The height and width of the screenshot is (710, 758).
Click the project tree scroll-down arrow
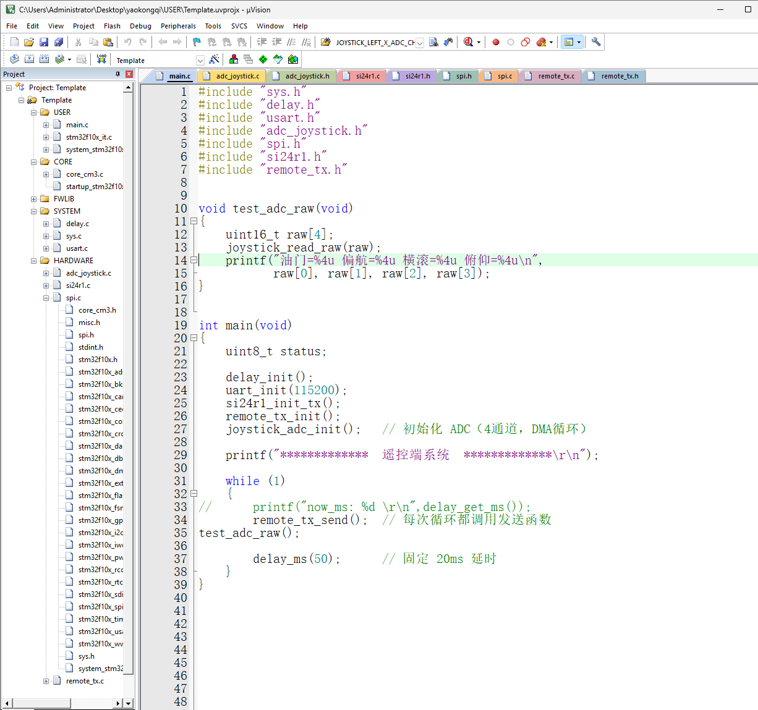[128, 703]
